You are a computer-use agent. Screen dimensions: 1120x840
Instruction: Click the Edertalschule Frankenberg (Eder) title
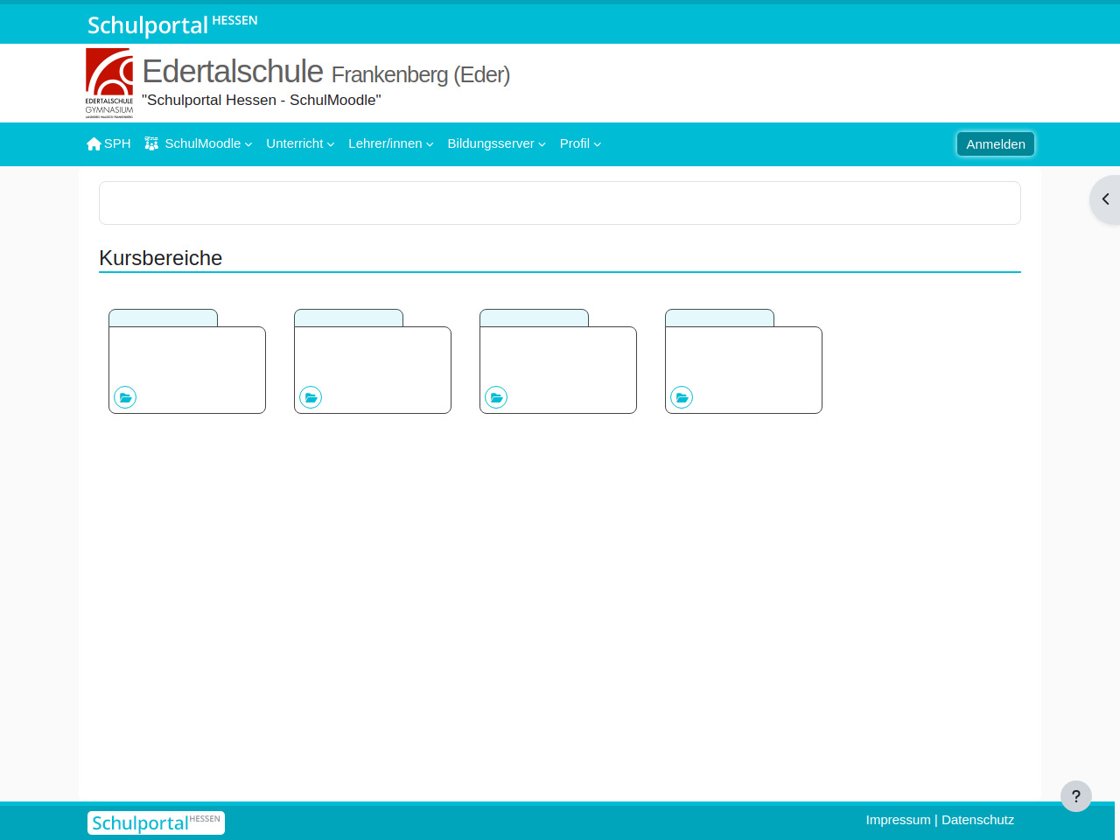pos(325,72)
